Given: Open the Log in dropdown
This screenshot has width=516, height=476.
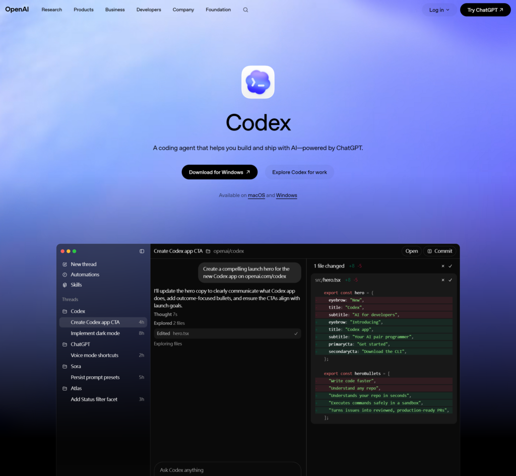Looking at the screenshot, I should pyautogui.click(x=439, y=10).
